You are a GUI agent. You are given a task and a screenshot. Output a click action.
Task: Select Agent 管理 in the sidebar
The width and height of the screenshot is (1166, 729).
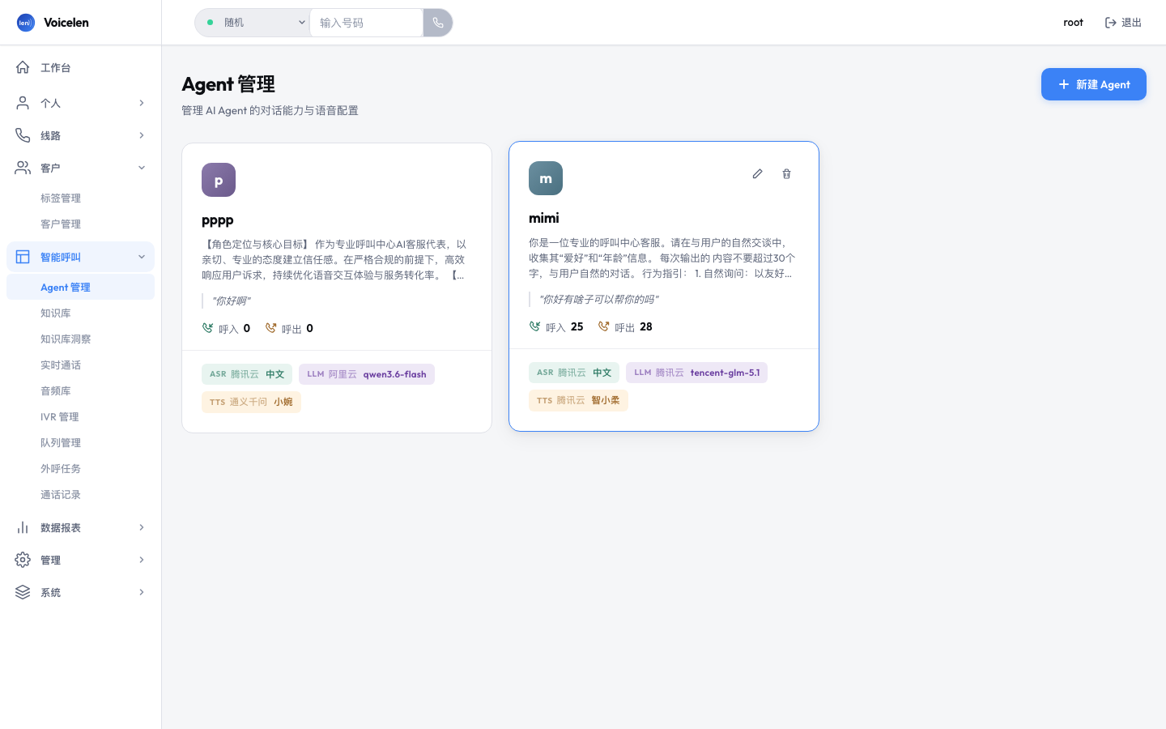pos(80,287)
